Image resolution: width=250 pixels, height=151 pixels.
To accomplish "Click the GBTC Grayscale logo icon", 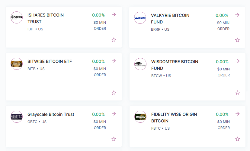I will [x=17, y=117].
